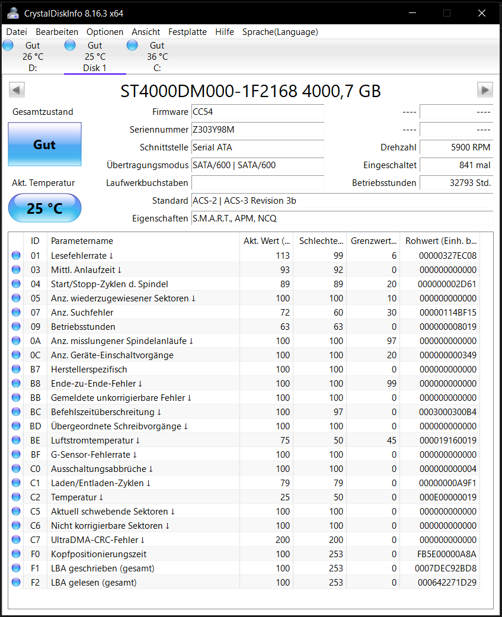Select the Laden/Entladen-Zyklen row
Screen dimensions: 502x617
[x=244, y=483]
